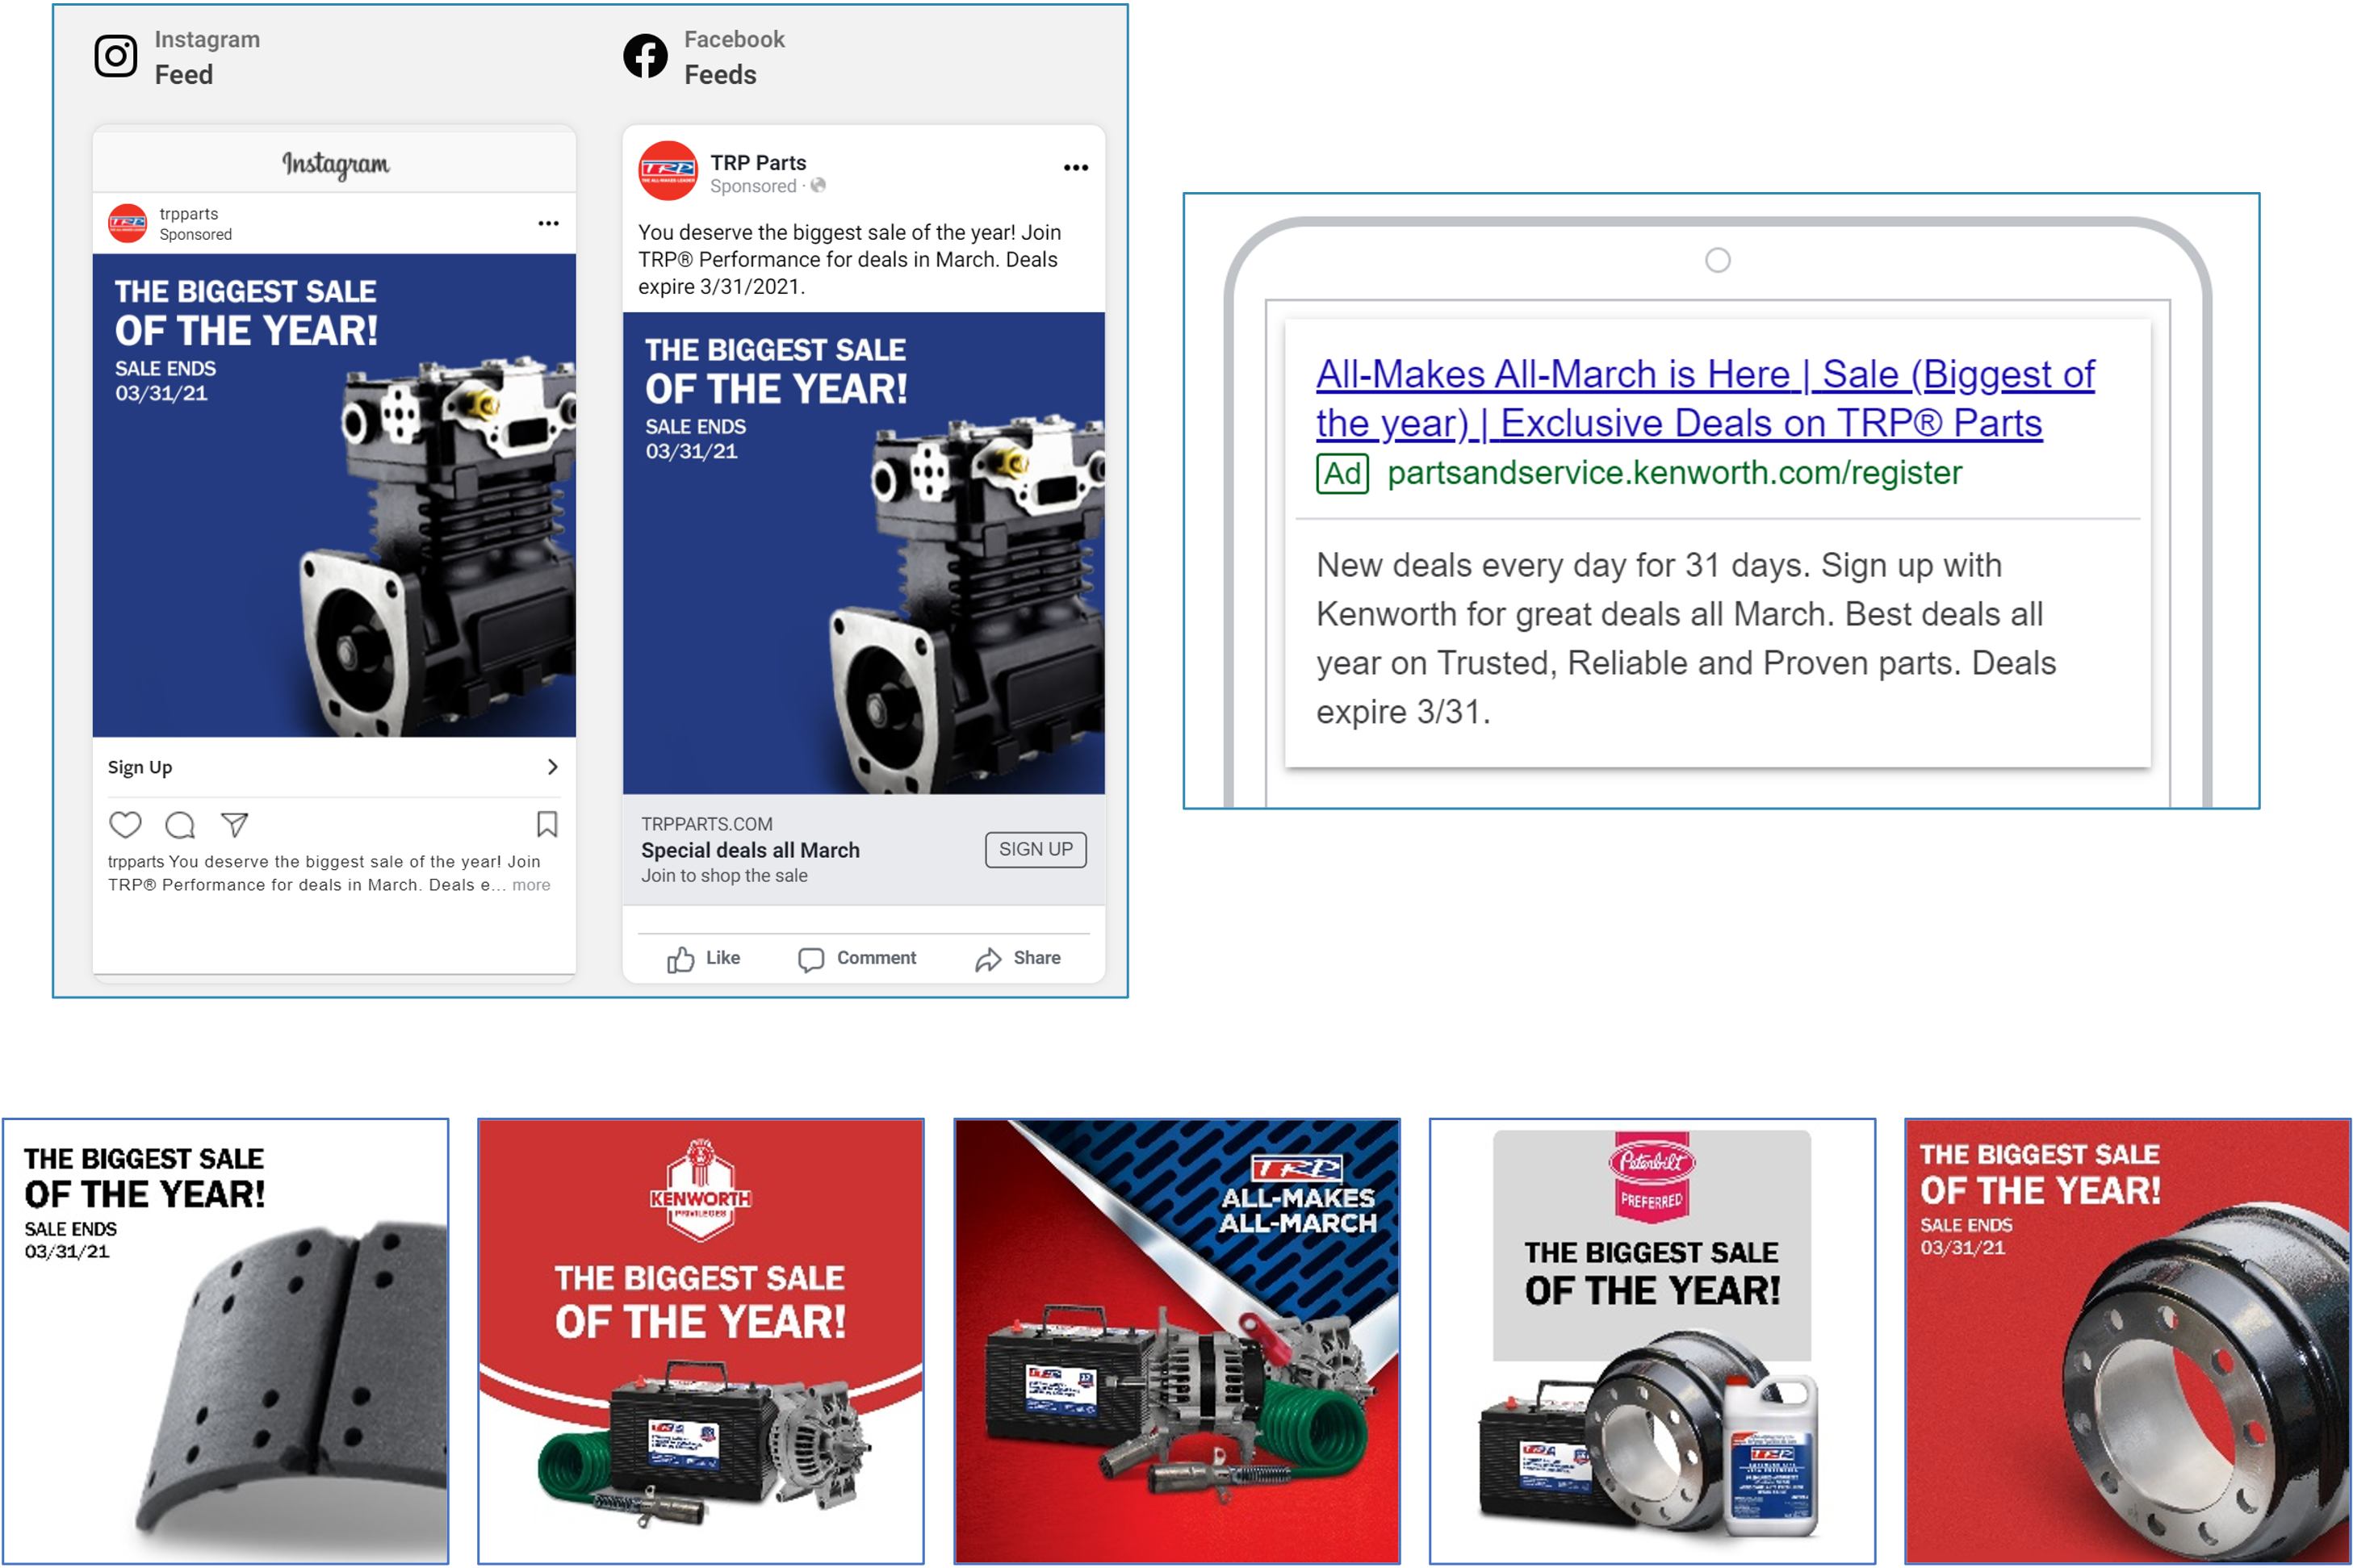
Task: Open the Facebook post three-dot options
Action: pyautogui.click(x=1075, y=168)
